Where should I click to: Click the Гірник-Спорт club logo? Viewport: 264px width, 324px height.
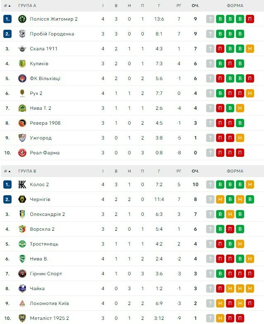[22, 274]
